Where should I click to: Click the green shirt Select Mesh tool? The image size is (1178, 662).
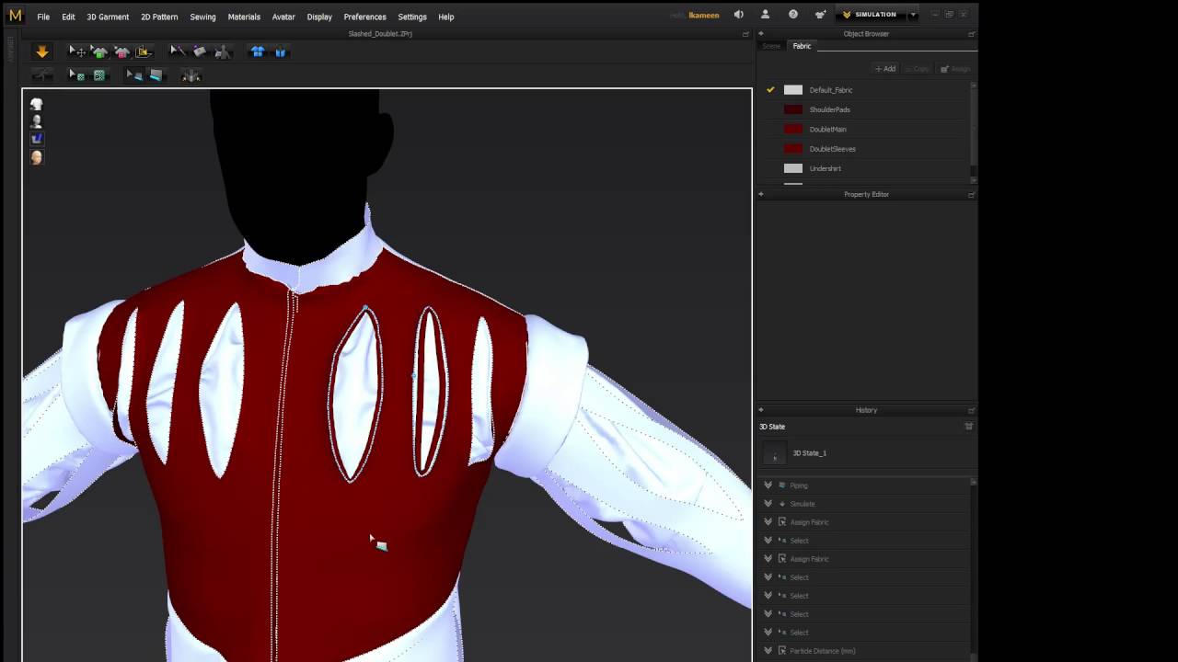[x=99, y=51]
